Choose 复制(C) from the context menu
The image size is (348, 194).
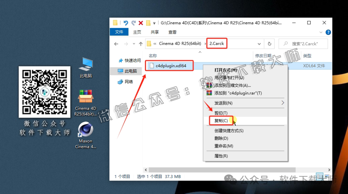[221, 121]
